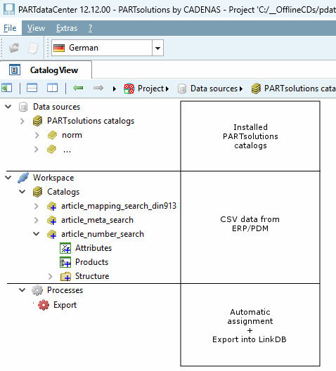Expand the article_meta_search node
Image resolution: width=336 pixels, height=371 pixels.
pos(37,221)
